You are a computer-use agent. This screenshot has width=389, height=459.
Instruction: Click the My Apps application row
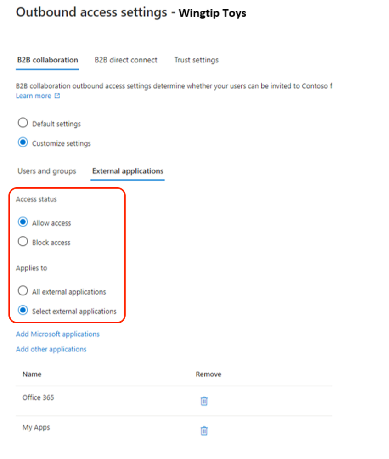point(174,431)
